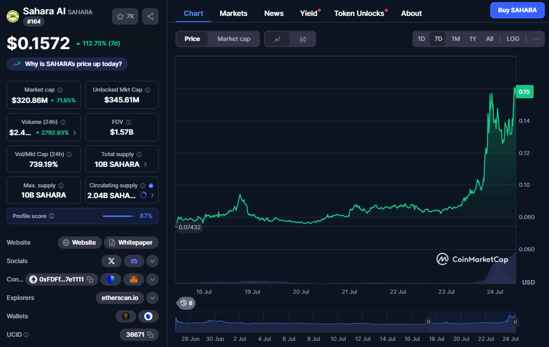Open the Binance wallet icon
Viewport: 549px width, 347px height.
point(126,316)
